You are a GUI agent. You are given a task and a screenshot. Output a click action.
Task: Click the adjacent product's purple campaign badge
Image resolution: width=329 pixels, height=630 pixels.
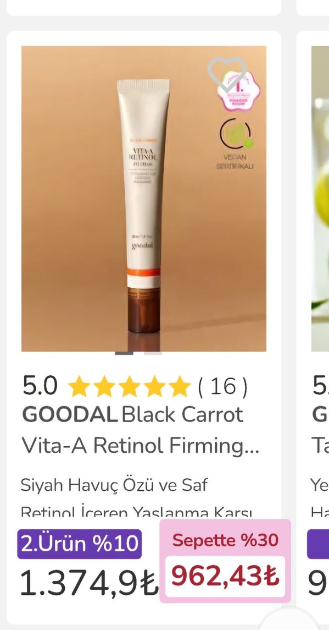click(x=318, y=544)
